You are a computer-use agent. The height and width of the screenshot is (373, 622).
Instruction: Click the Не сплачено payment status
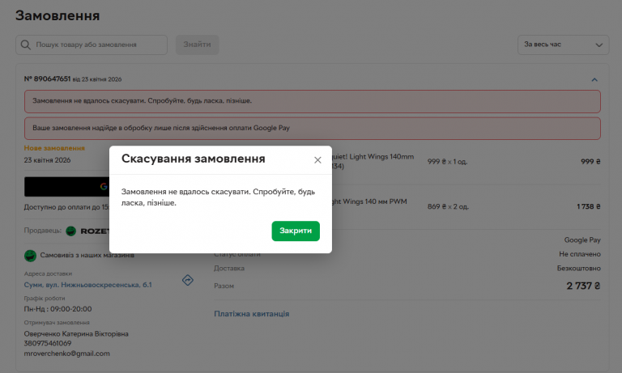pos(580,254)
